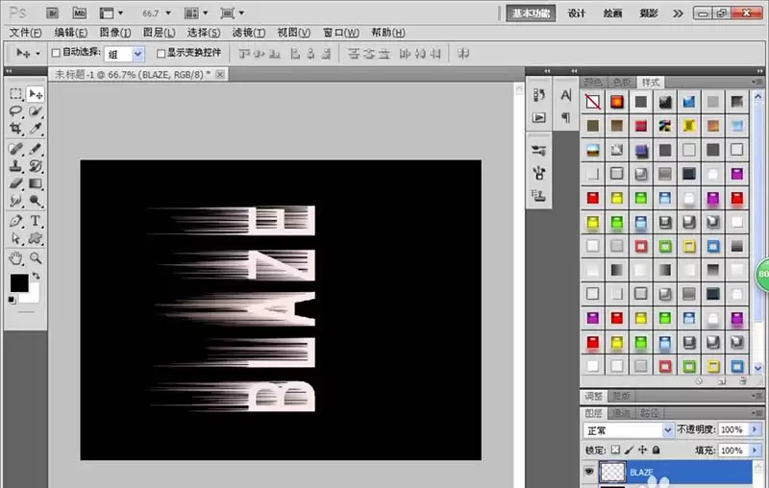Switch to the 基本功能 workspace

click(531, 13)
